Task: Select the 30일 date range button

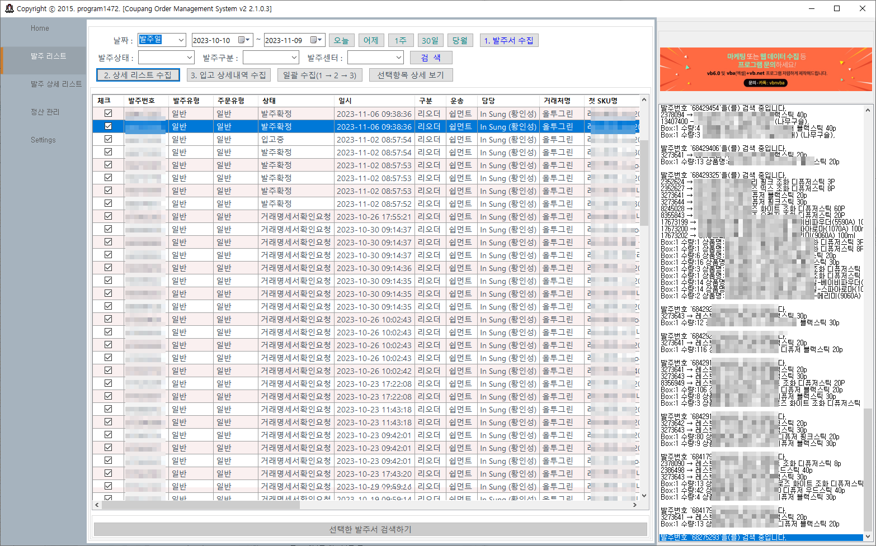Action: pos(430,40)
